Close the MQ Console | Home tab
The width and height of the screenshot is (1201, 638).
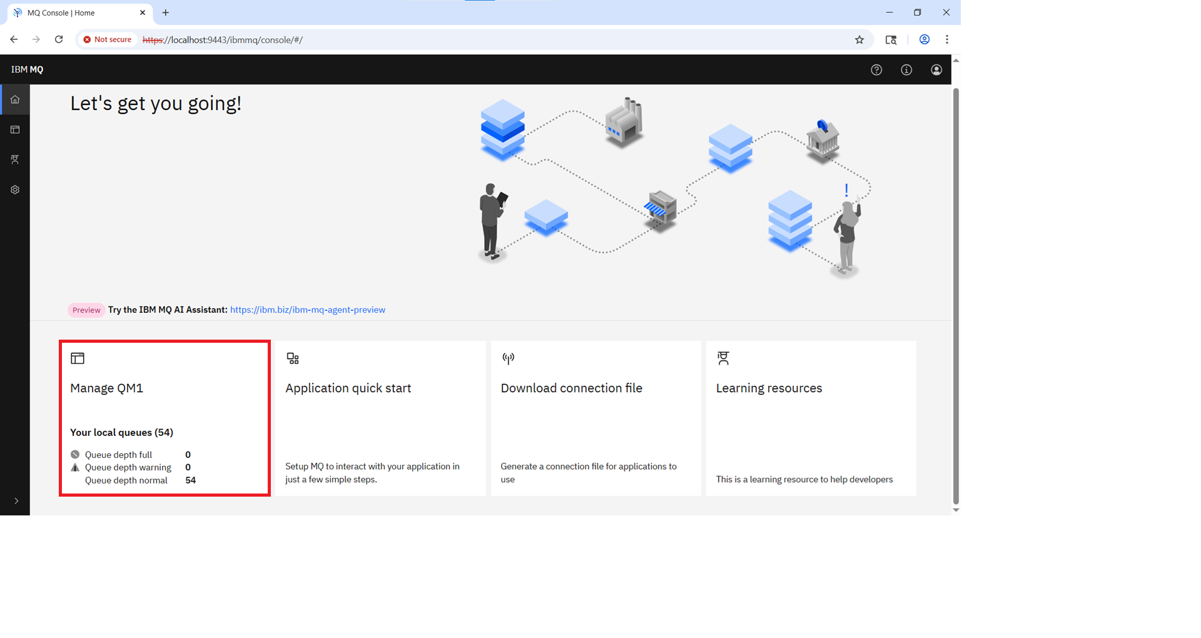tap(143, 13)
